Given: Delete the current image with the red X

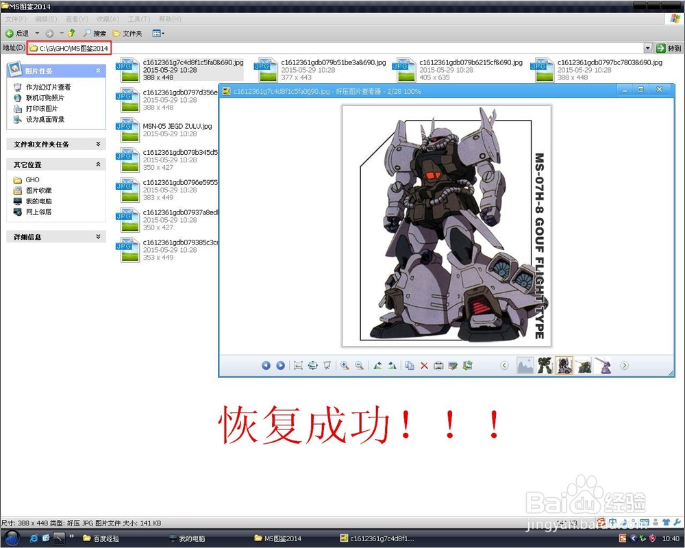Looking at the screenshot, I should (424, 365).
